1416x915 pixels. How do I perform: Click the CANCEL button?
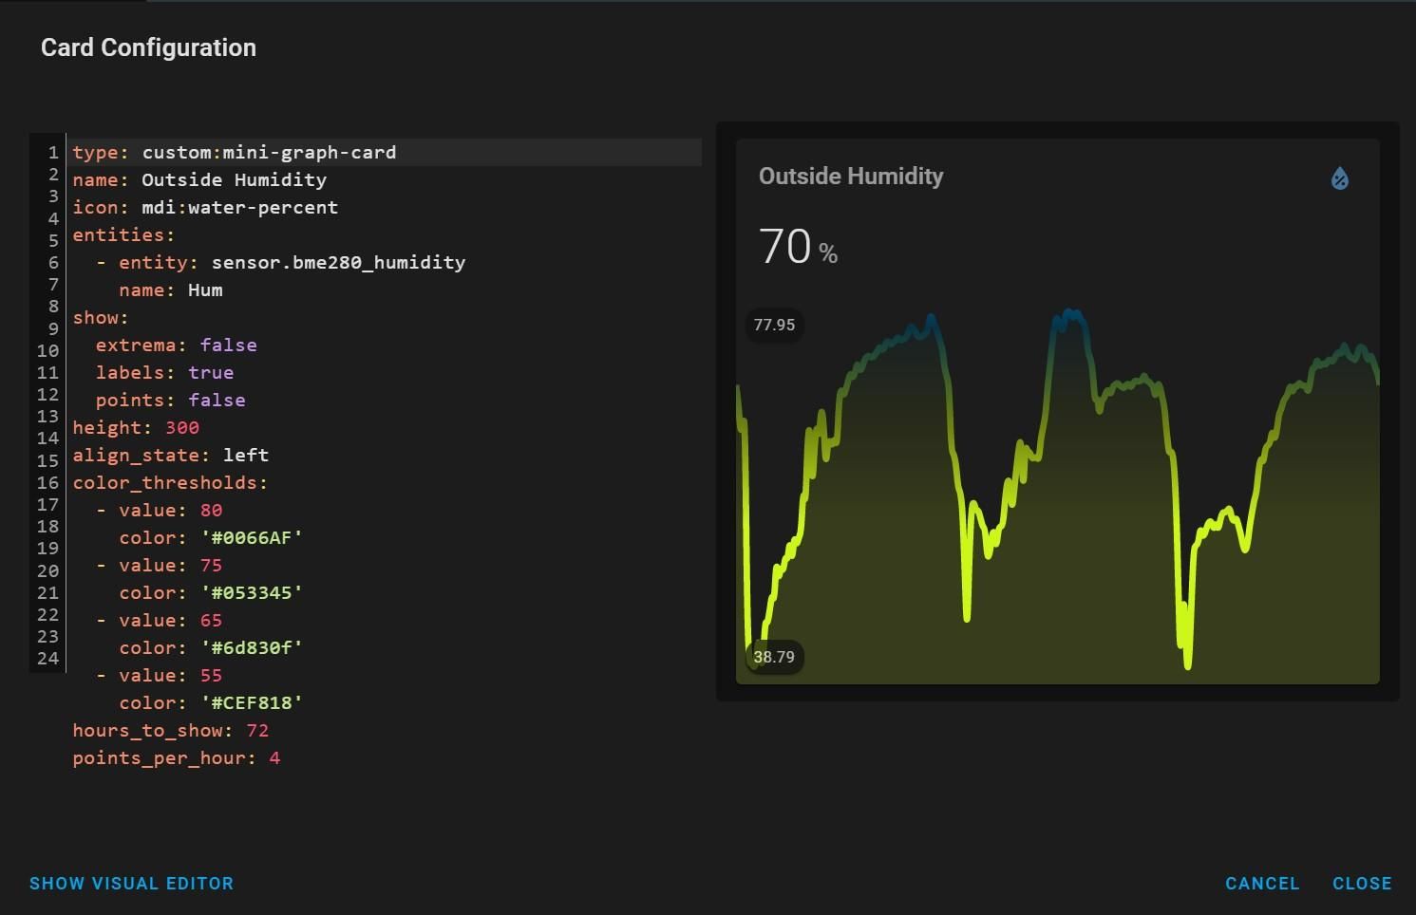1262,883
